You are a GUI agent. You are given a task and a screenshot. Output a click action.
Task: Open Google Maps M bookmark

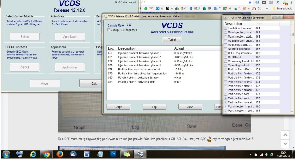tap(227, 8)
